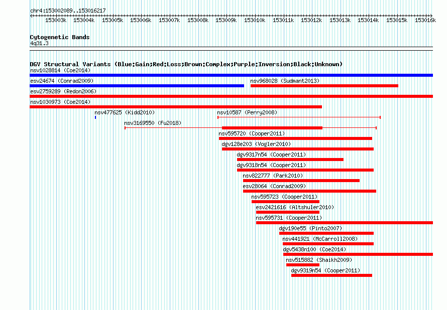This screenshot has width=447, height=310.
Task: Open esv28064 (Conrad2009) label
Action: coord(274,186)
